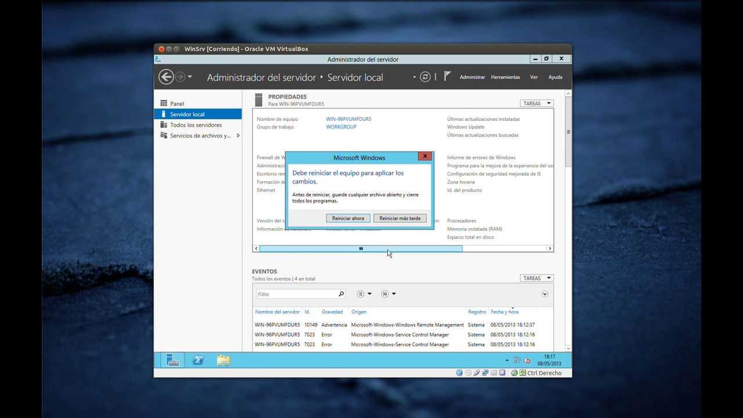Sort by the Id. column header
This screenshot has height=418, width=743.
(x=307, y=312)
